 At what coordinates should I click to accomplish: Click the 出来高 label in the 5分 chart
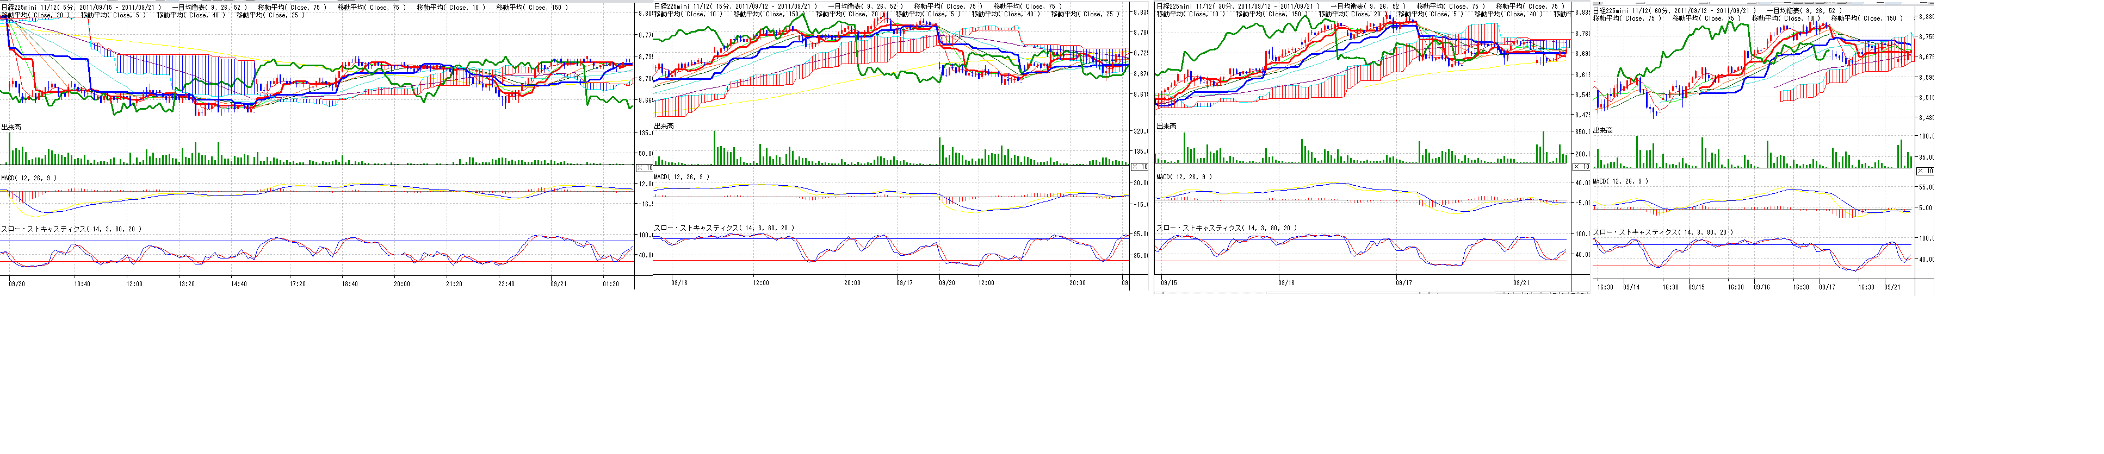point(11,127)
